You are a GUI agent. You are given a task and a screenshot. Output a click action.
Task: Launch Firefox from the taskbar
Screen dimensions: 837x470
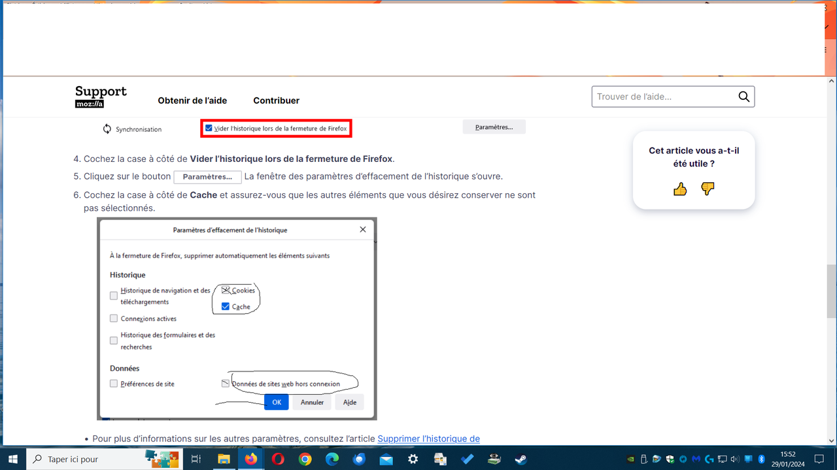(250, 459)
